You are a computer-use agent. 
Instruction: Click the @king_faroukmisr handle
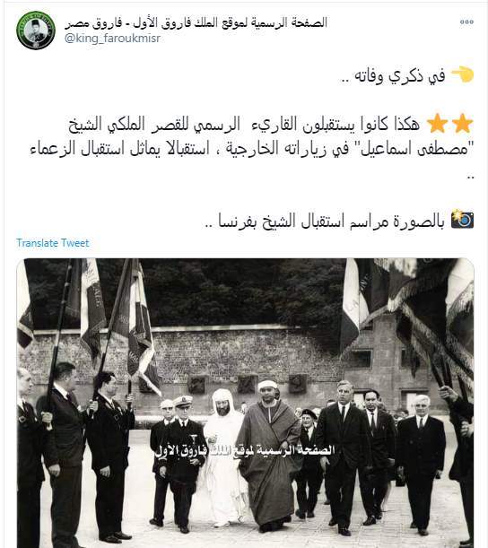tap(112, 38)
